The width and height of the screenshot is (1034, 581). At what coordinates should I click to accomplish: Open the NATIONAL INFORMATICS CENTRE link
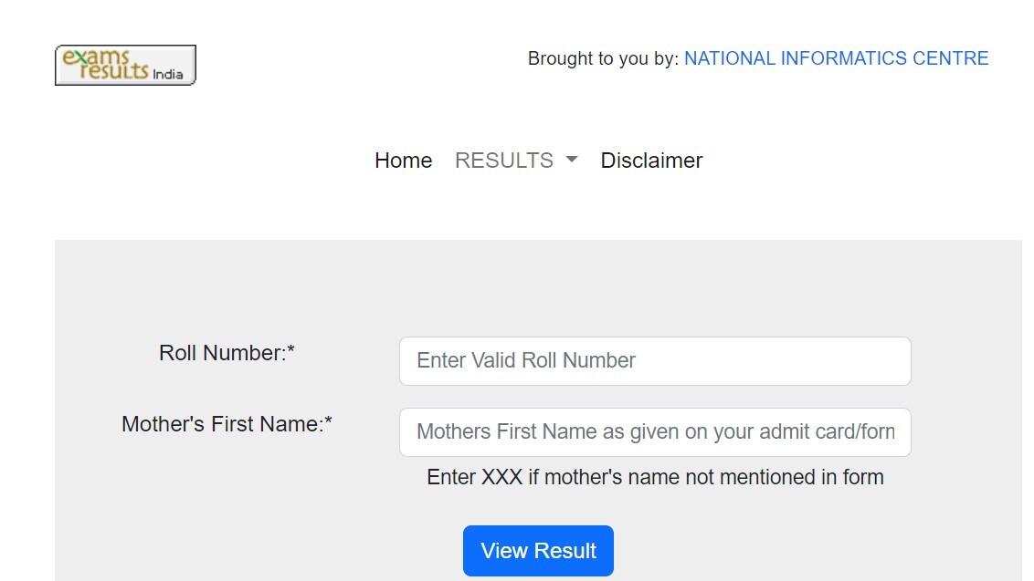(836, 57)
